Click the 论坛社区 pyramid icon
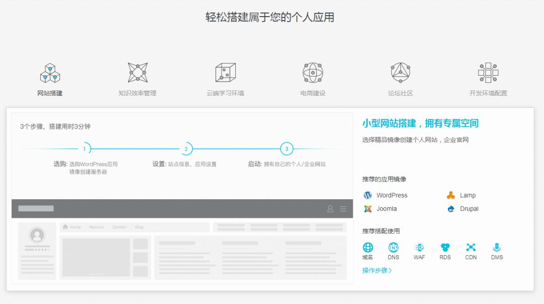The height and width of the screenshot is (304, 544). (x=400, y=74)
